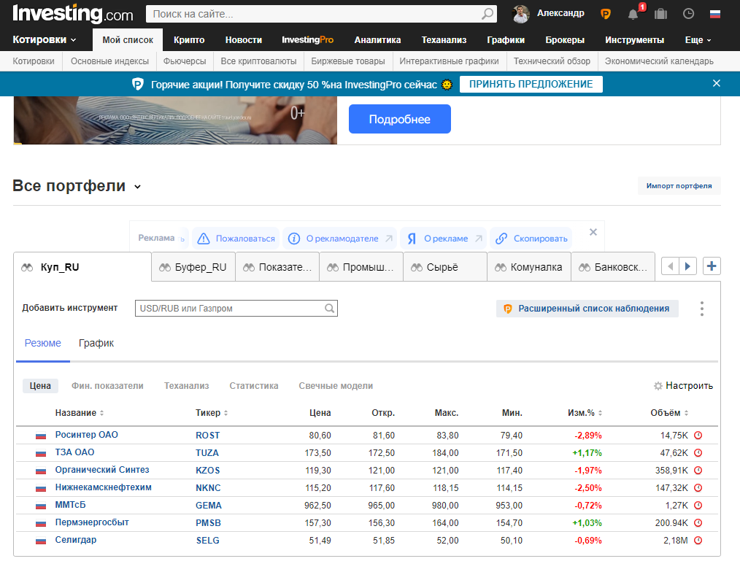Open Новости menu
740x572 pixels.
244,40
